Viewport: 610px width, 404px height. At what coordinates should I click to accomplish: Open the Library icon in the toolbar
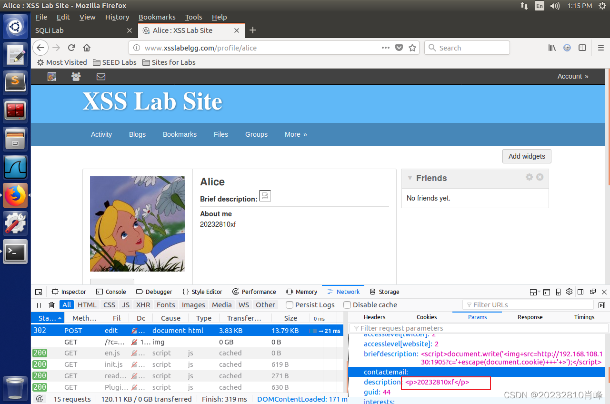552,48
